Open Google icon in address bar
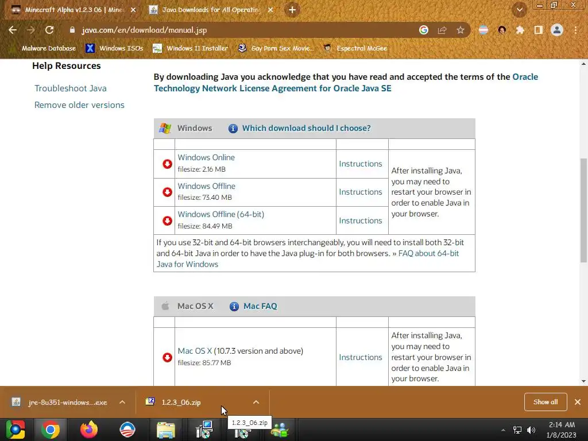 (424, 30)
